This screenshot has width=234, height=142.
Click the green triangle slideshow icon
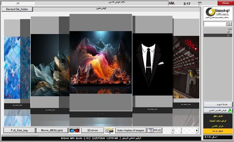click(x=230, y=111)
